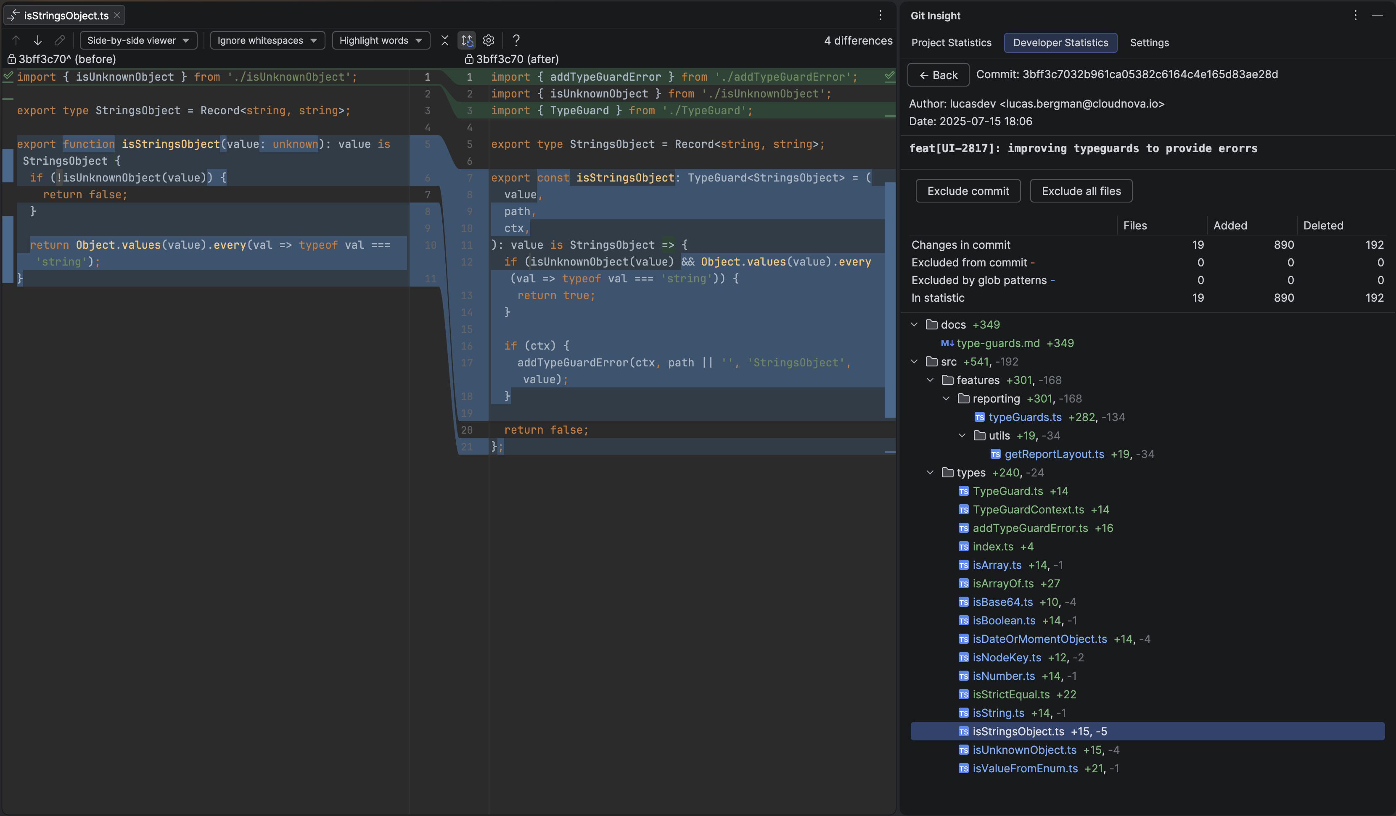Screen dimensions: 1396x816
Task: Open the Git Insight kebab menu
Action: pyautogui.click(x=1355, y=15)
